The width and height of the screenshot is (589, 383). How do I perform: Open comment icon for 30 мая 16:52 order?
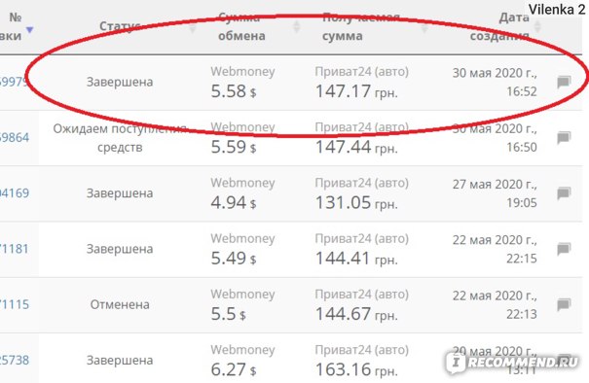pos(564,82)
